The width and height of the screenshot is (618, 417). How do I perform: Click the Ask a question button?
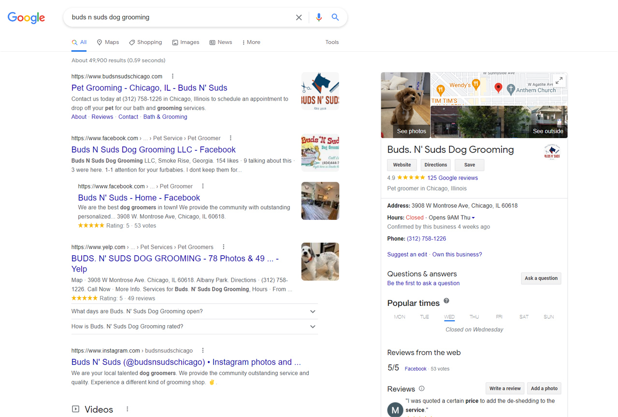(x=541, y=278)
